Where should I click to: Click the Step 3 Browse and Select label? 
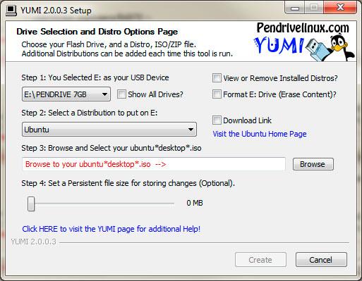[111, 148]
